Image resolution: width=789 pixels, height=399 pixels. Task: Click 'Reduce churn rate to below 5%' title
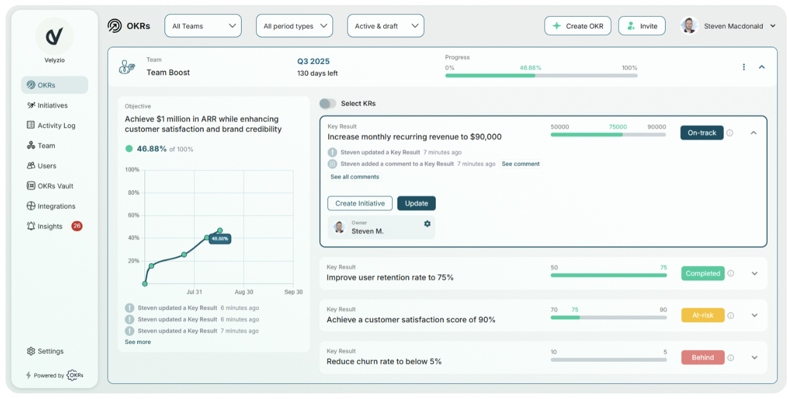coord(384,362)
